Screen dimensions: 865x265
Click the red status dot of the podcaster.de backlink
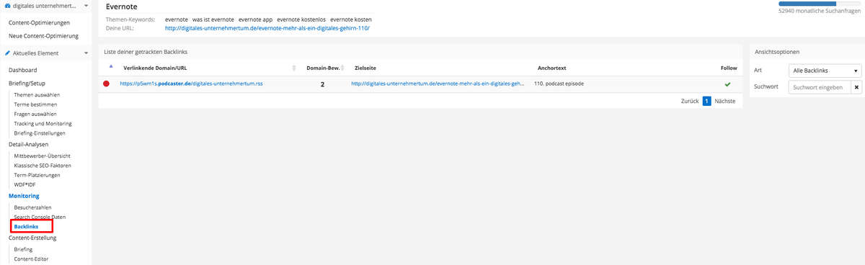click(106, 84)
